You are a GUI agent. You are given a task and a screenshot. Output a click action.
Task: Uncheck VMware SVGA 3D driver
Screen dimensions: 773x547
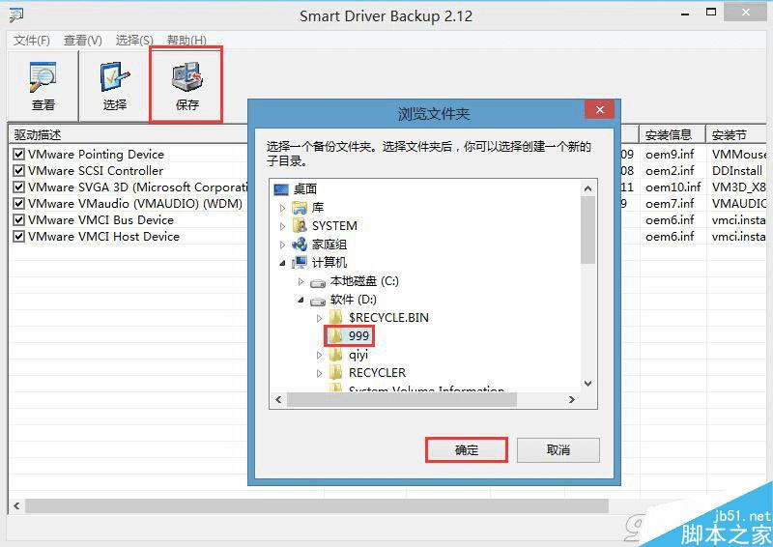[18, 187]
